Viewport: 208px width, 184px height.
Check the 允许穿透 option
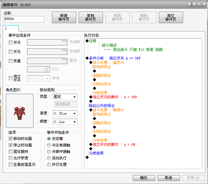click(x=10, y=158)
